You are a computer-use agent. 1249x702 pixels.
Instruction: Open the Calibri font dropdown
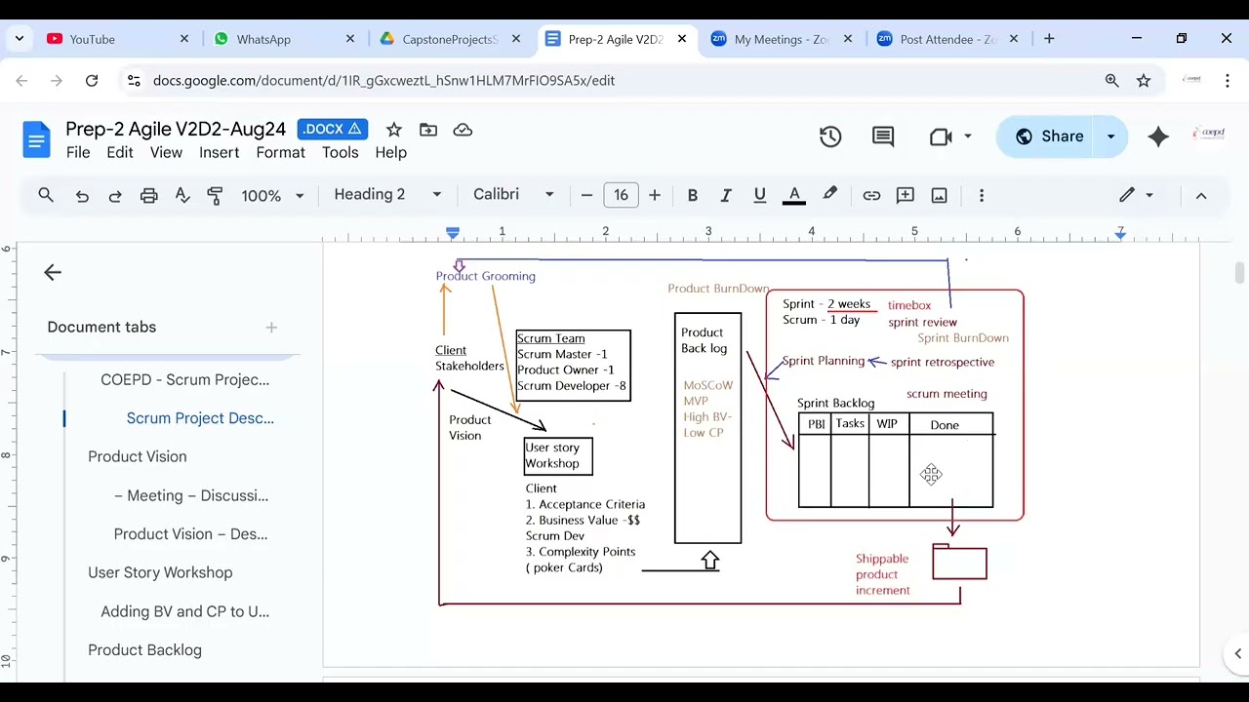pyautogui.click(x=513, y=195)
